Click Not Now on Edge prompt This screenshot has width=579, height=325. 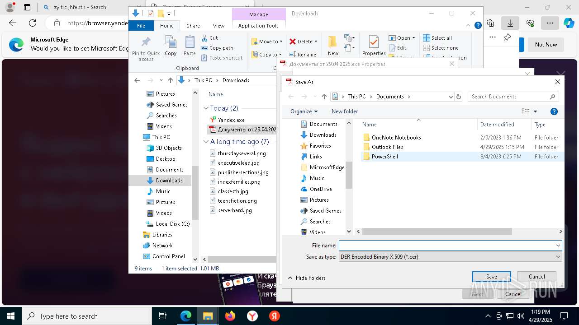[x=546, y=45]
